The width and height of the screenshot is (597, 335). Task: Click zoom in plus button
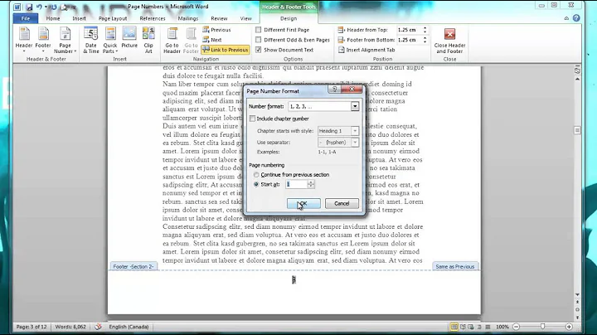[x=569, y=327]
